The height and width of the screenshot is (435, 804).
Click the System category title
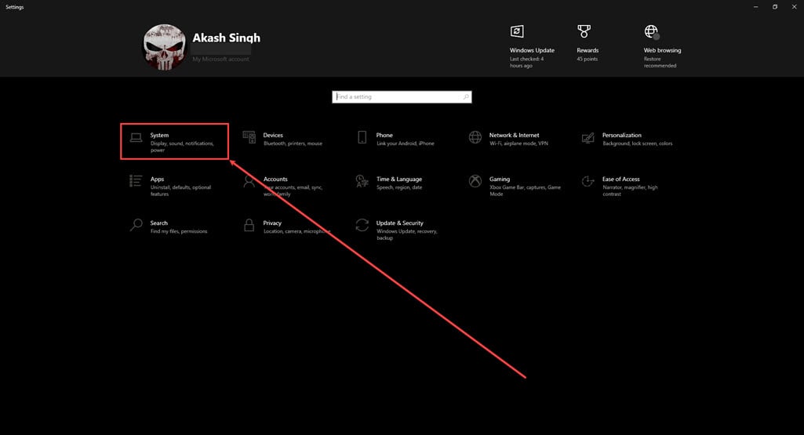(x=159, y=136)
